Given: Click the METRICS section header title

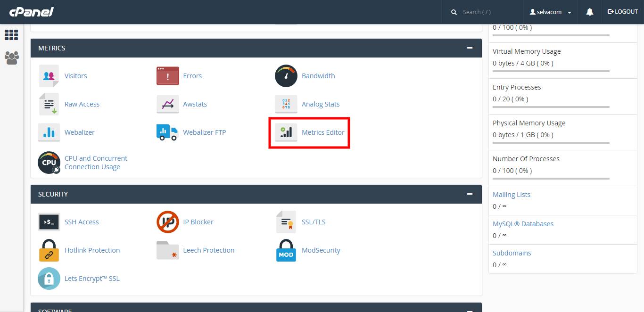Looking at the screenshot, I should point(52,48).
